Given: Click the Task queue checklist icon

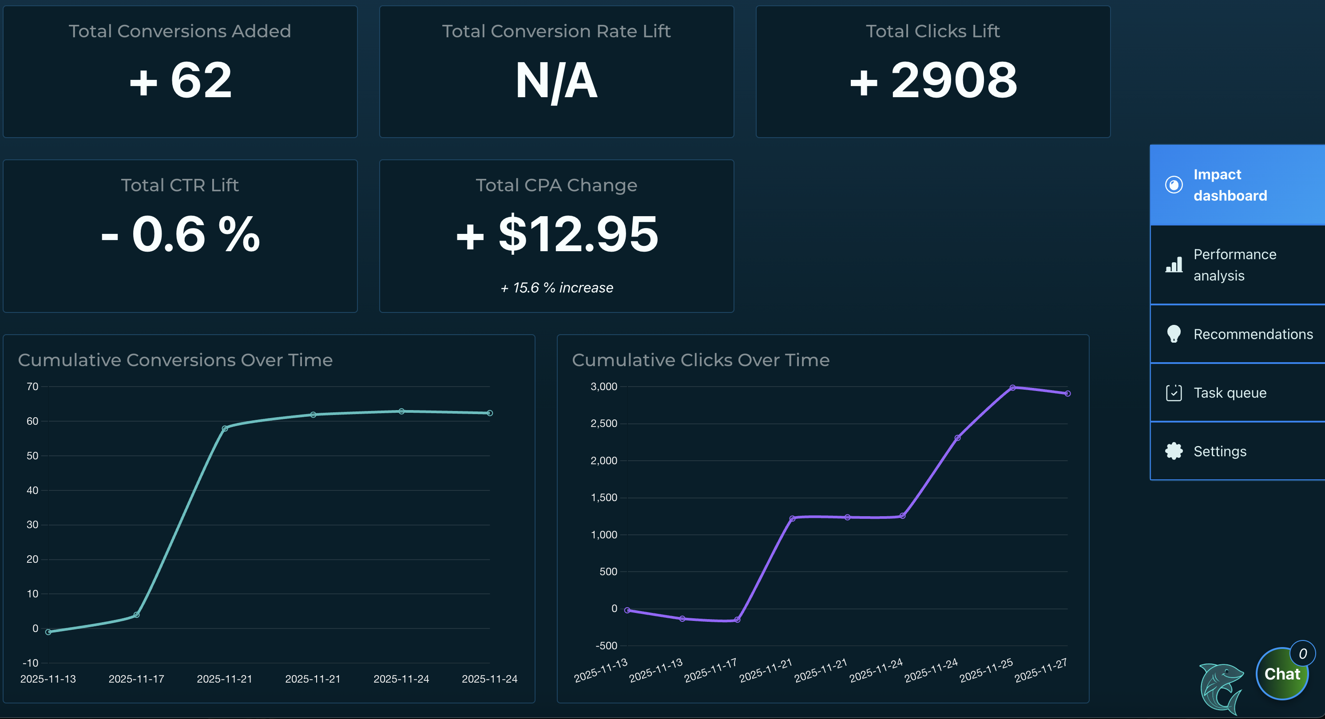Looking at the screenshot, I should point(1173,393).
